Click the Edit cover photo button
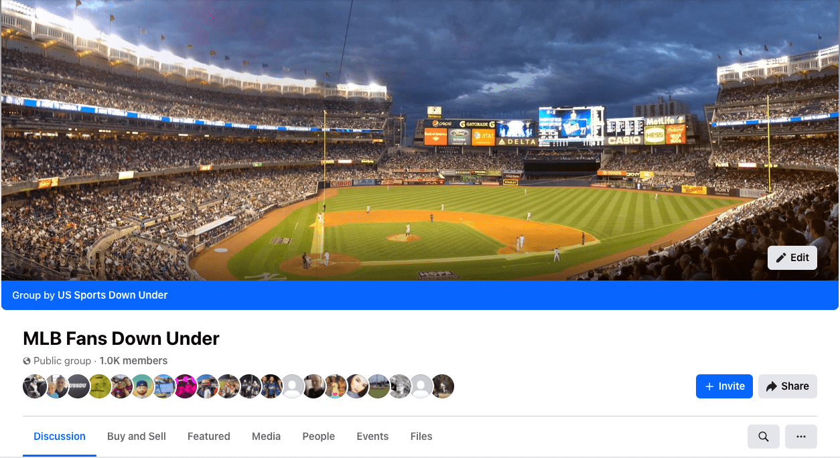This screenshot has width=840, height=458. 792,258
